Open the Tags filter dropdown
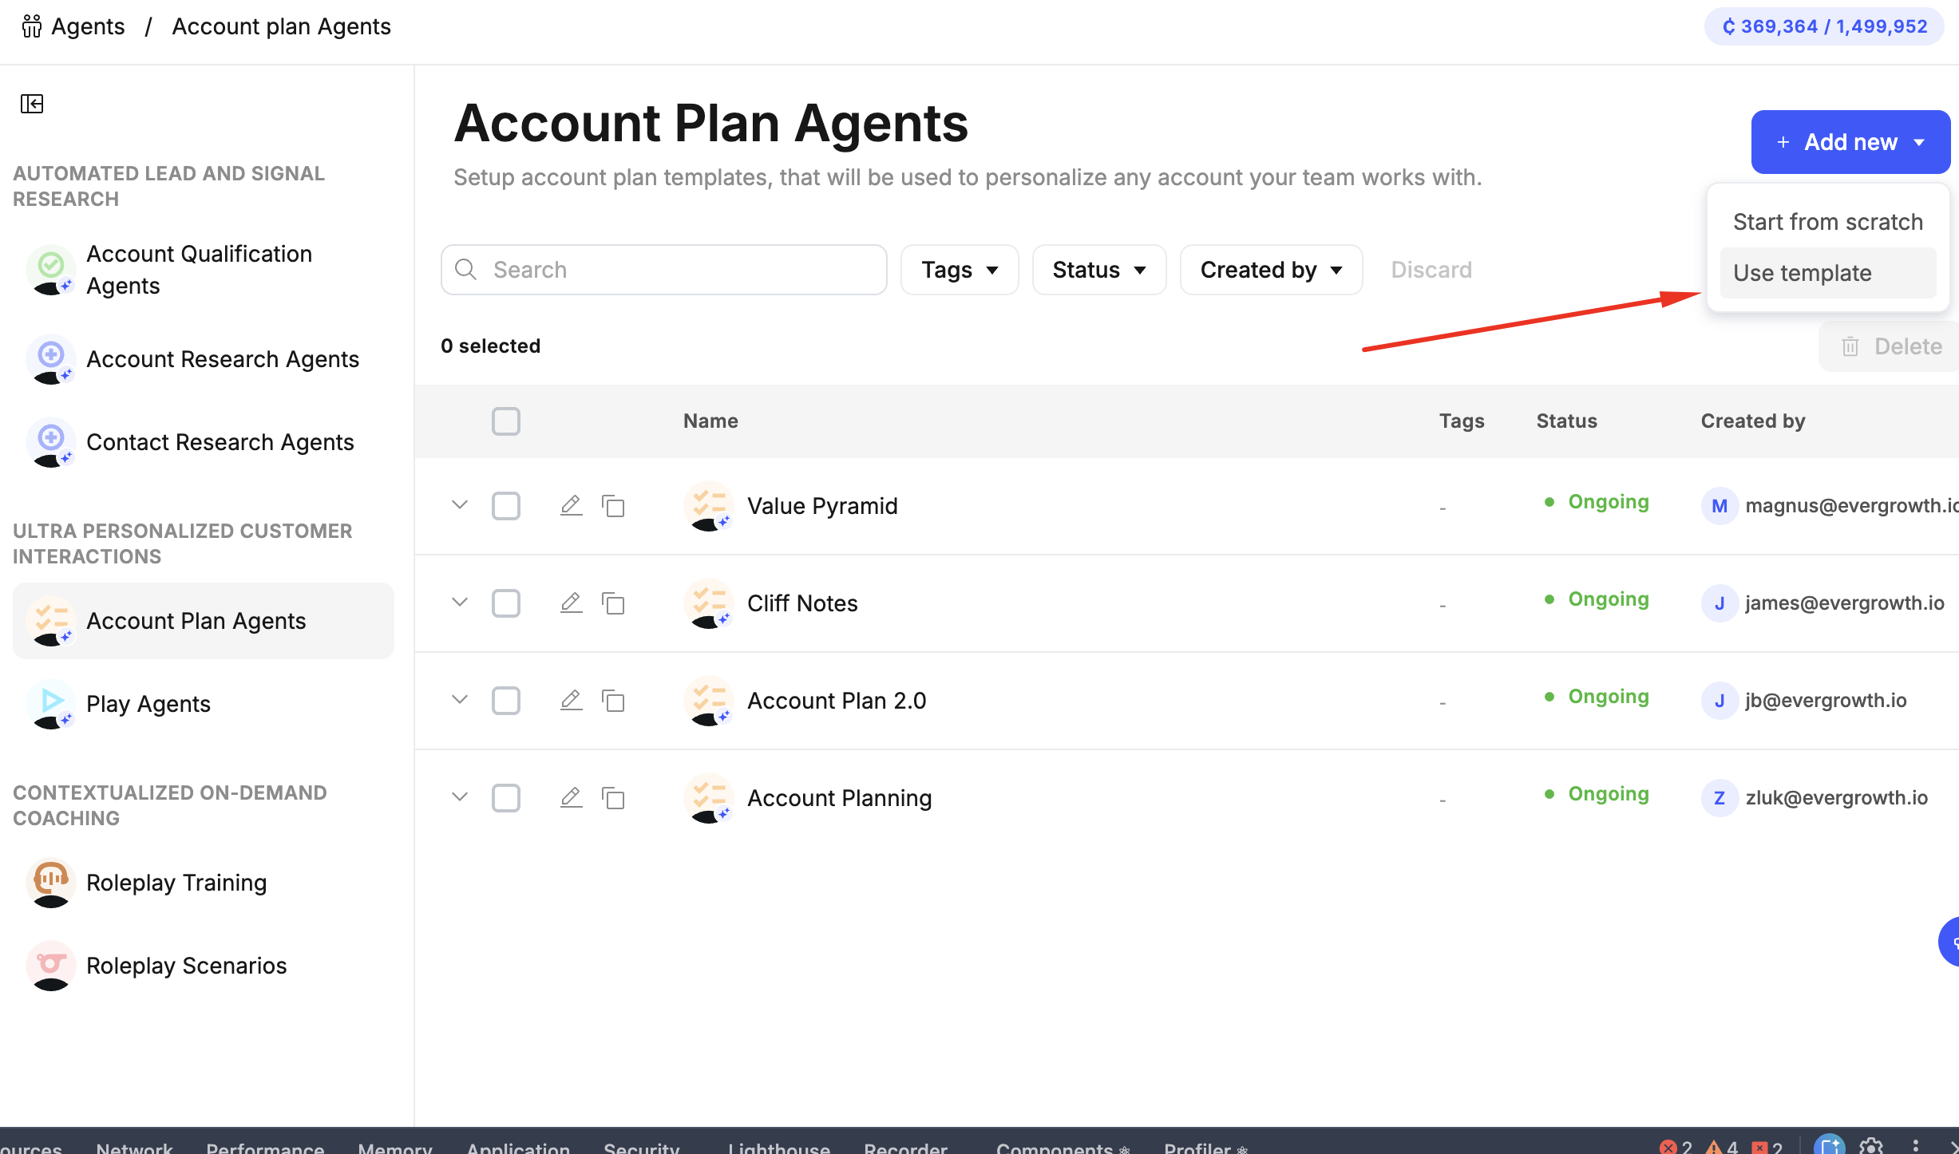Screen dimensions: 1959x1154 click(960, 270)
